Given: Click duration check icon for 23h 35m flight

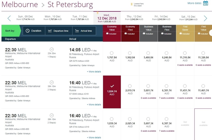Looking at the screenshot, I should pyautogui.click(x=51, y=49).
